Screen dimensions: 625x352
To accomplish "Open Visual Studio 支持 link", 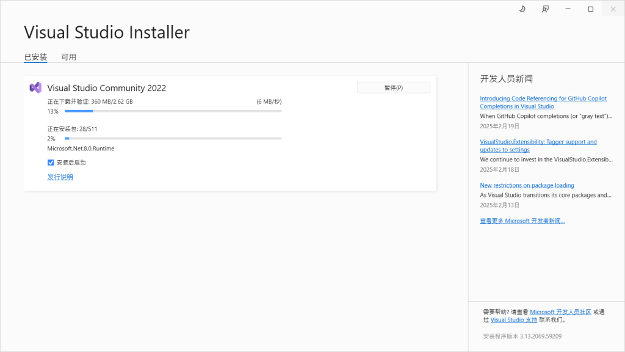I will (x=513, y=320).
